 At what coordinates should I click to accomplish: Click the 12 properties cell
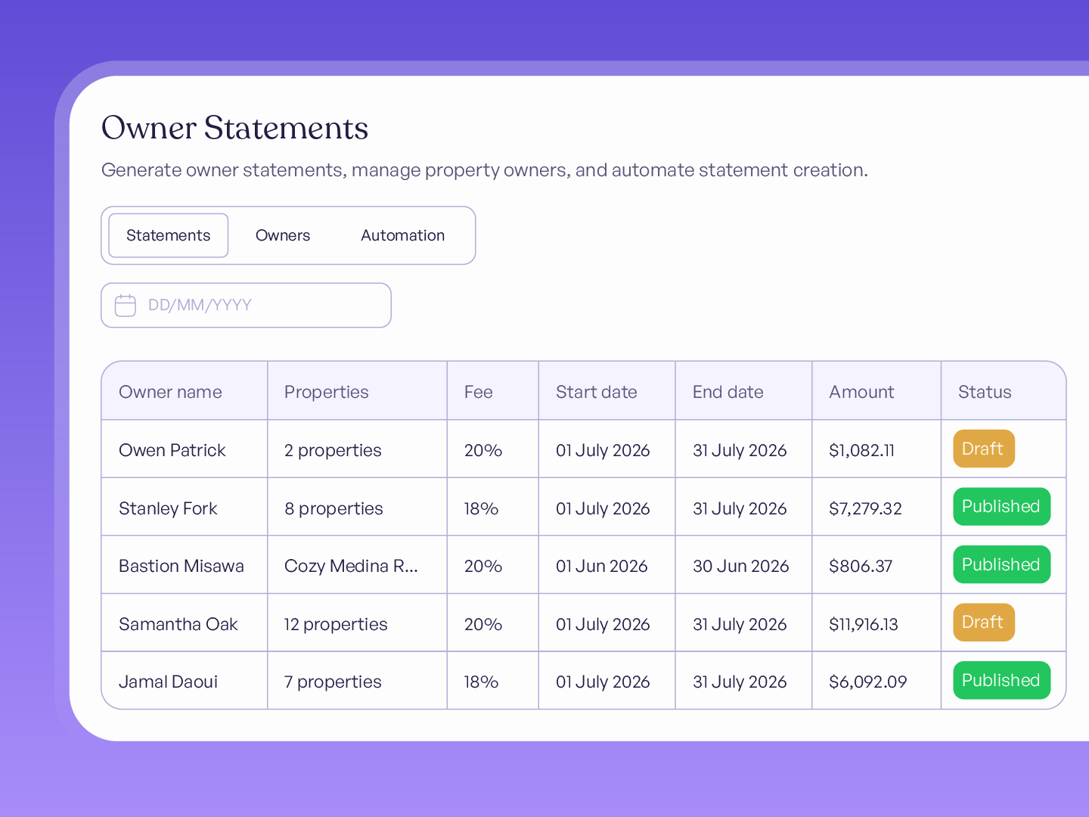pos(357,623)
